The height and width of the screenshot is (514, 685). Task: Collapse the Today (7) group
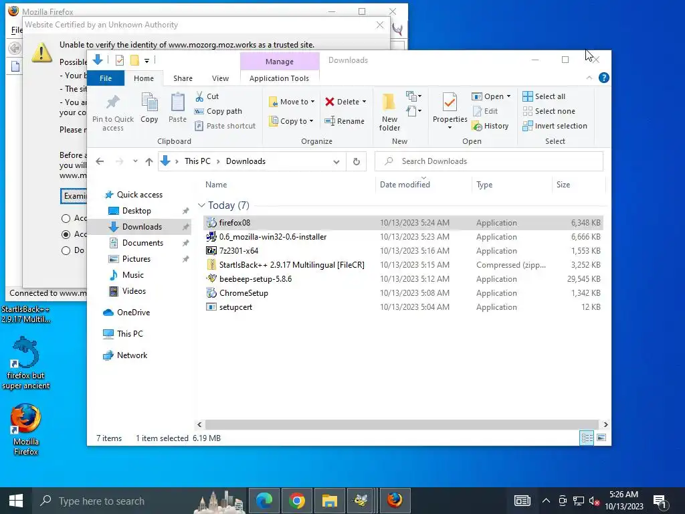[201, 205]
